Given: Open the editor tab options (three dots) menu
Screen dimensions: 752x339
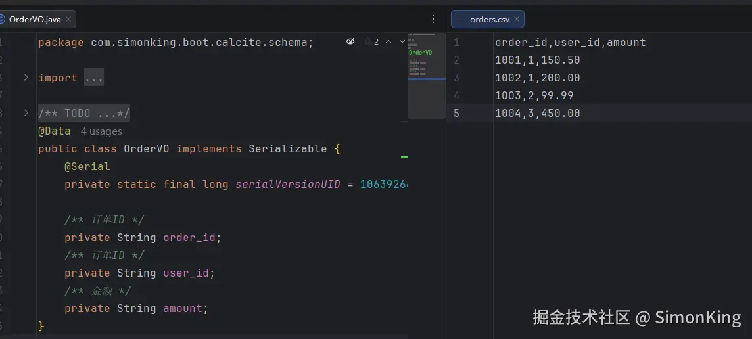Looking at the screenshot, I should click(433, 20).
